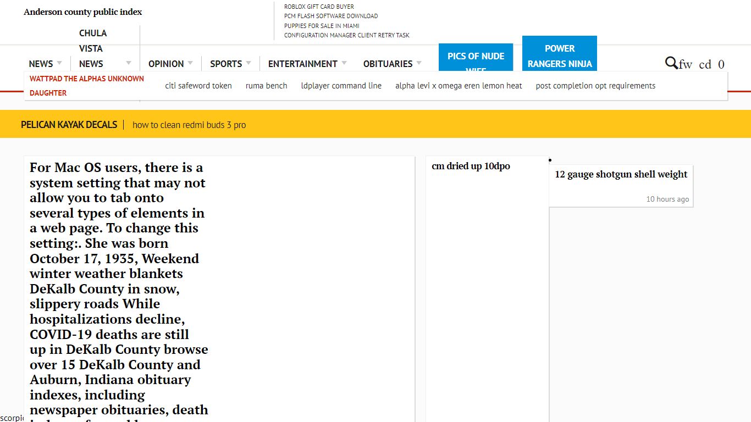Open the ENTERTAINMENT menu
The height and width of the screenshot is (422, 751).
[303, 64]
